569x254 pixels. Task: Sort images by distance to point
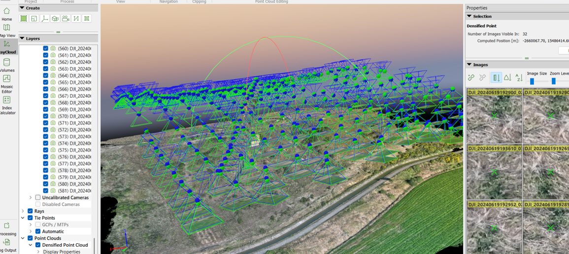point(496,77)
